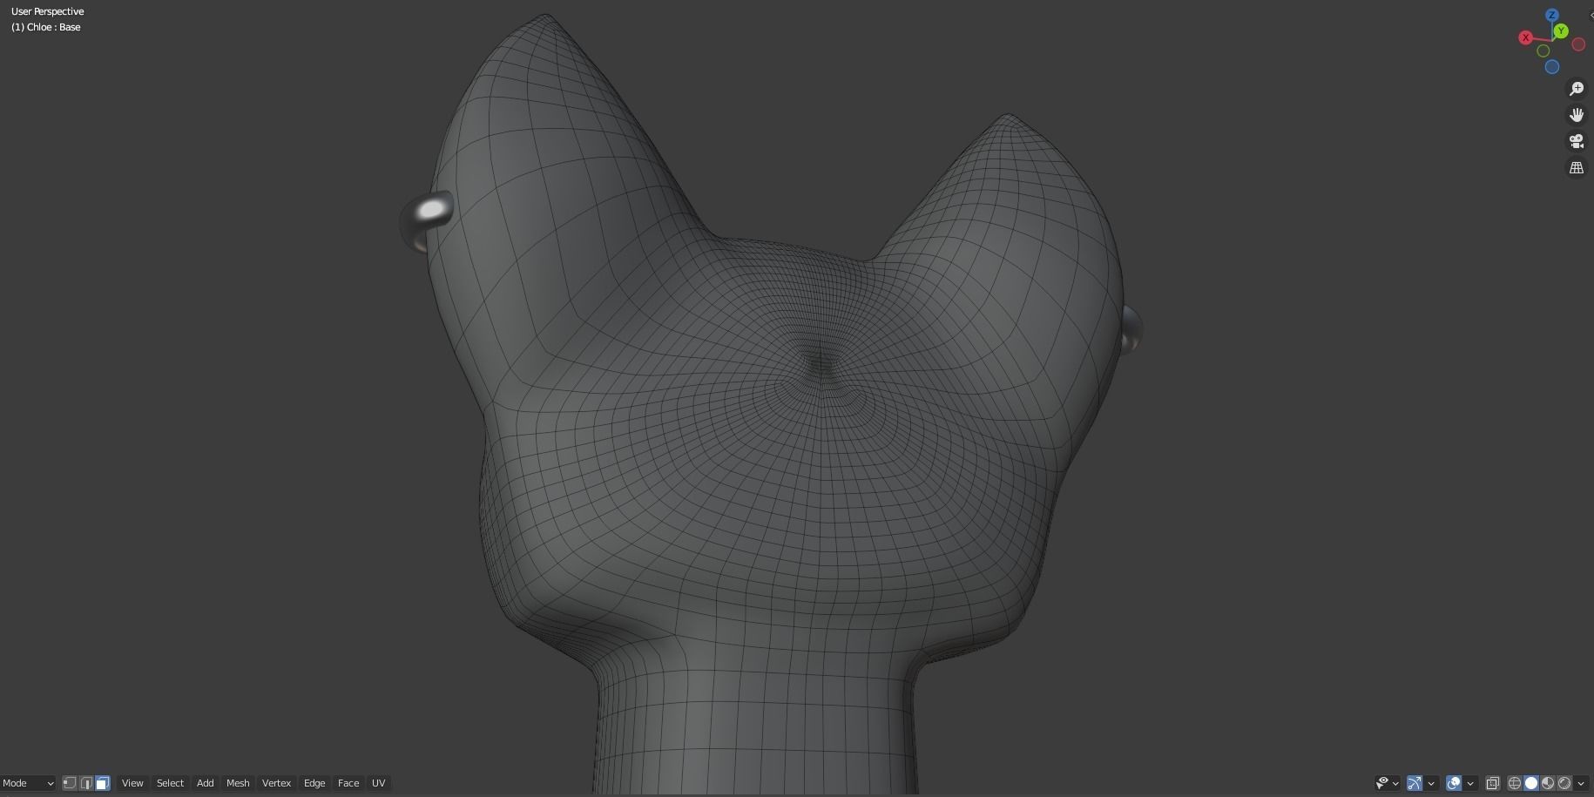Open the Face menu

coord(348,783)
